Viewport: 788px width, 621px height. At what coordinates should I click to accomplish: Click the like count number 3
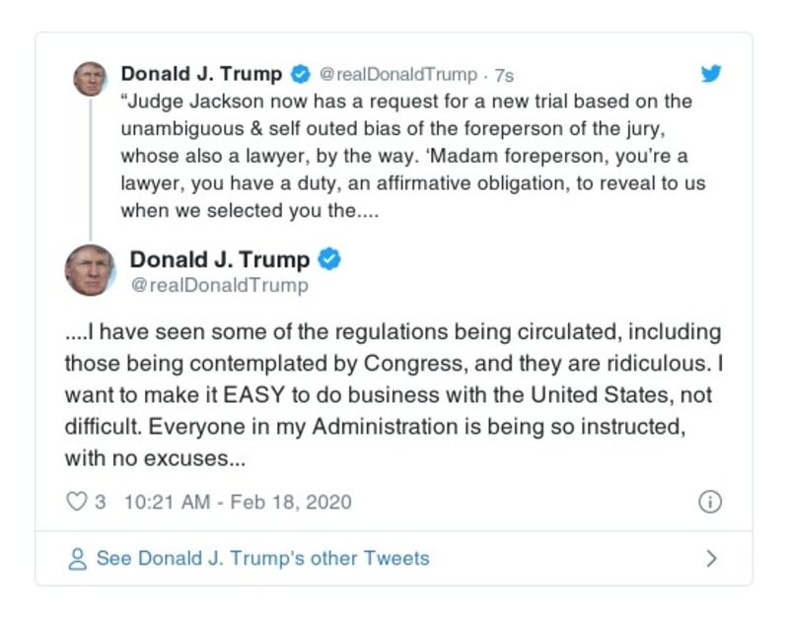(x=101, y=502)
